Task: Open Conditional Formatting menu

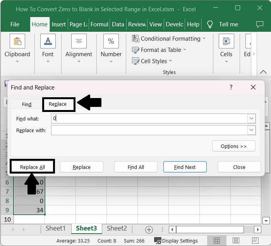Action: pyautogui.click(x=169, y=38)
